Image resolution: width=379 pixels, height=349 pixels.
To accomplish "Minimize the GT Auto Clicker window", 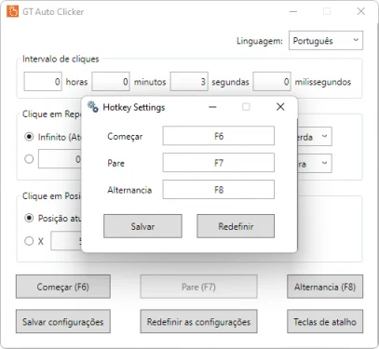I will point(293,11).
